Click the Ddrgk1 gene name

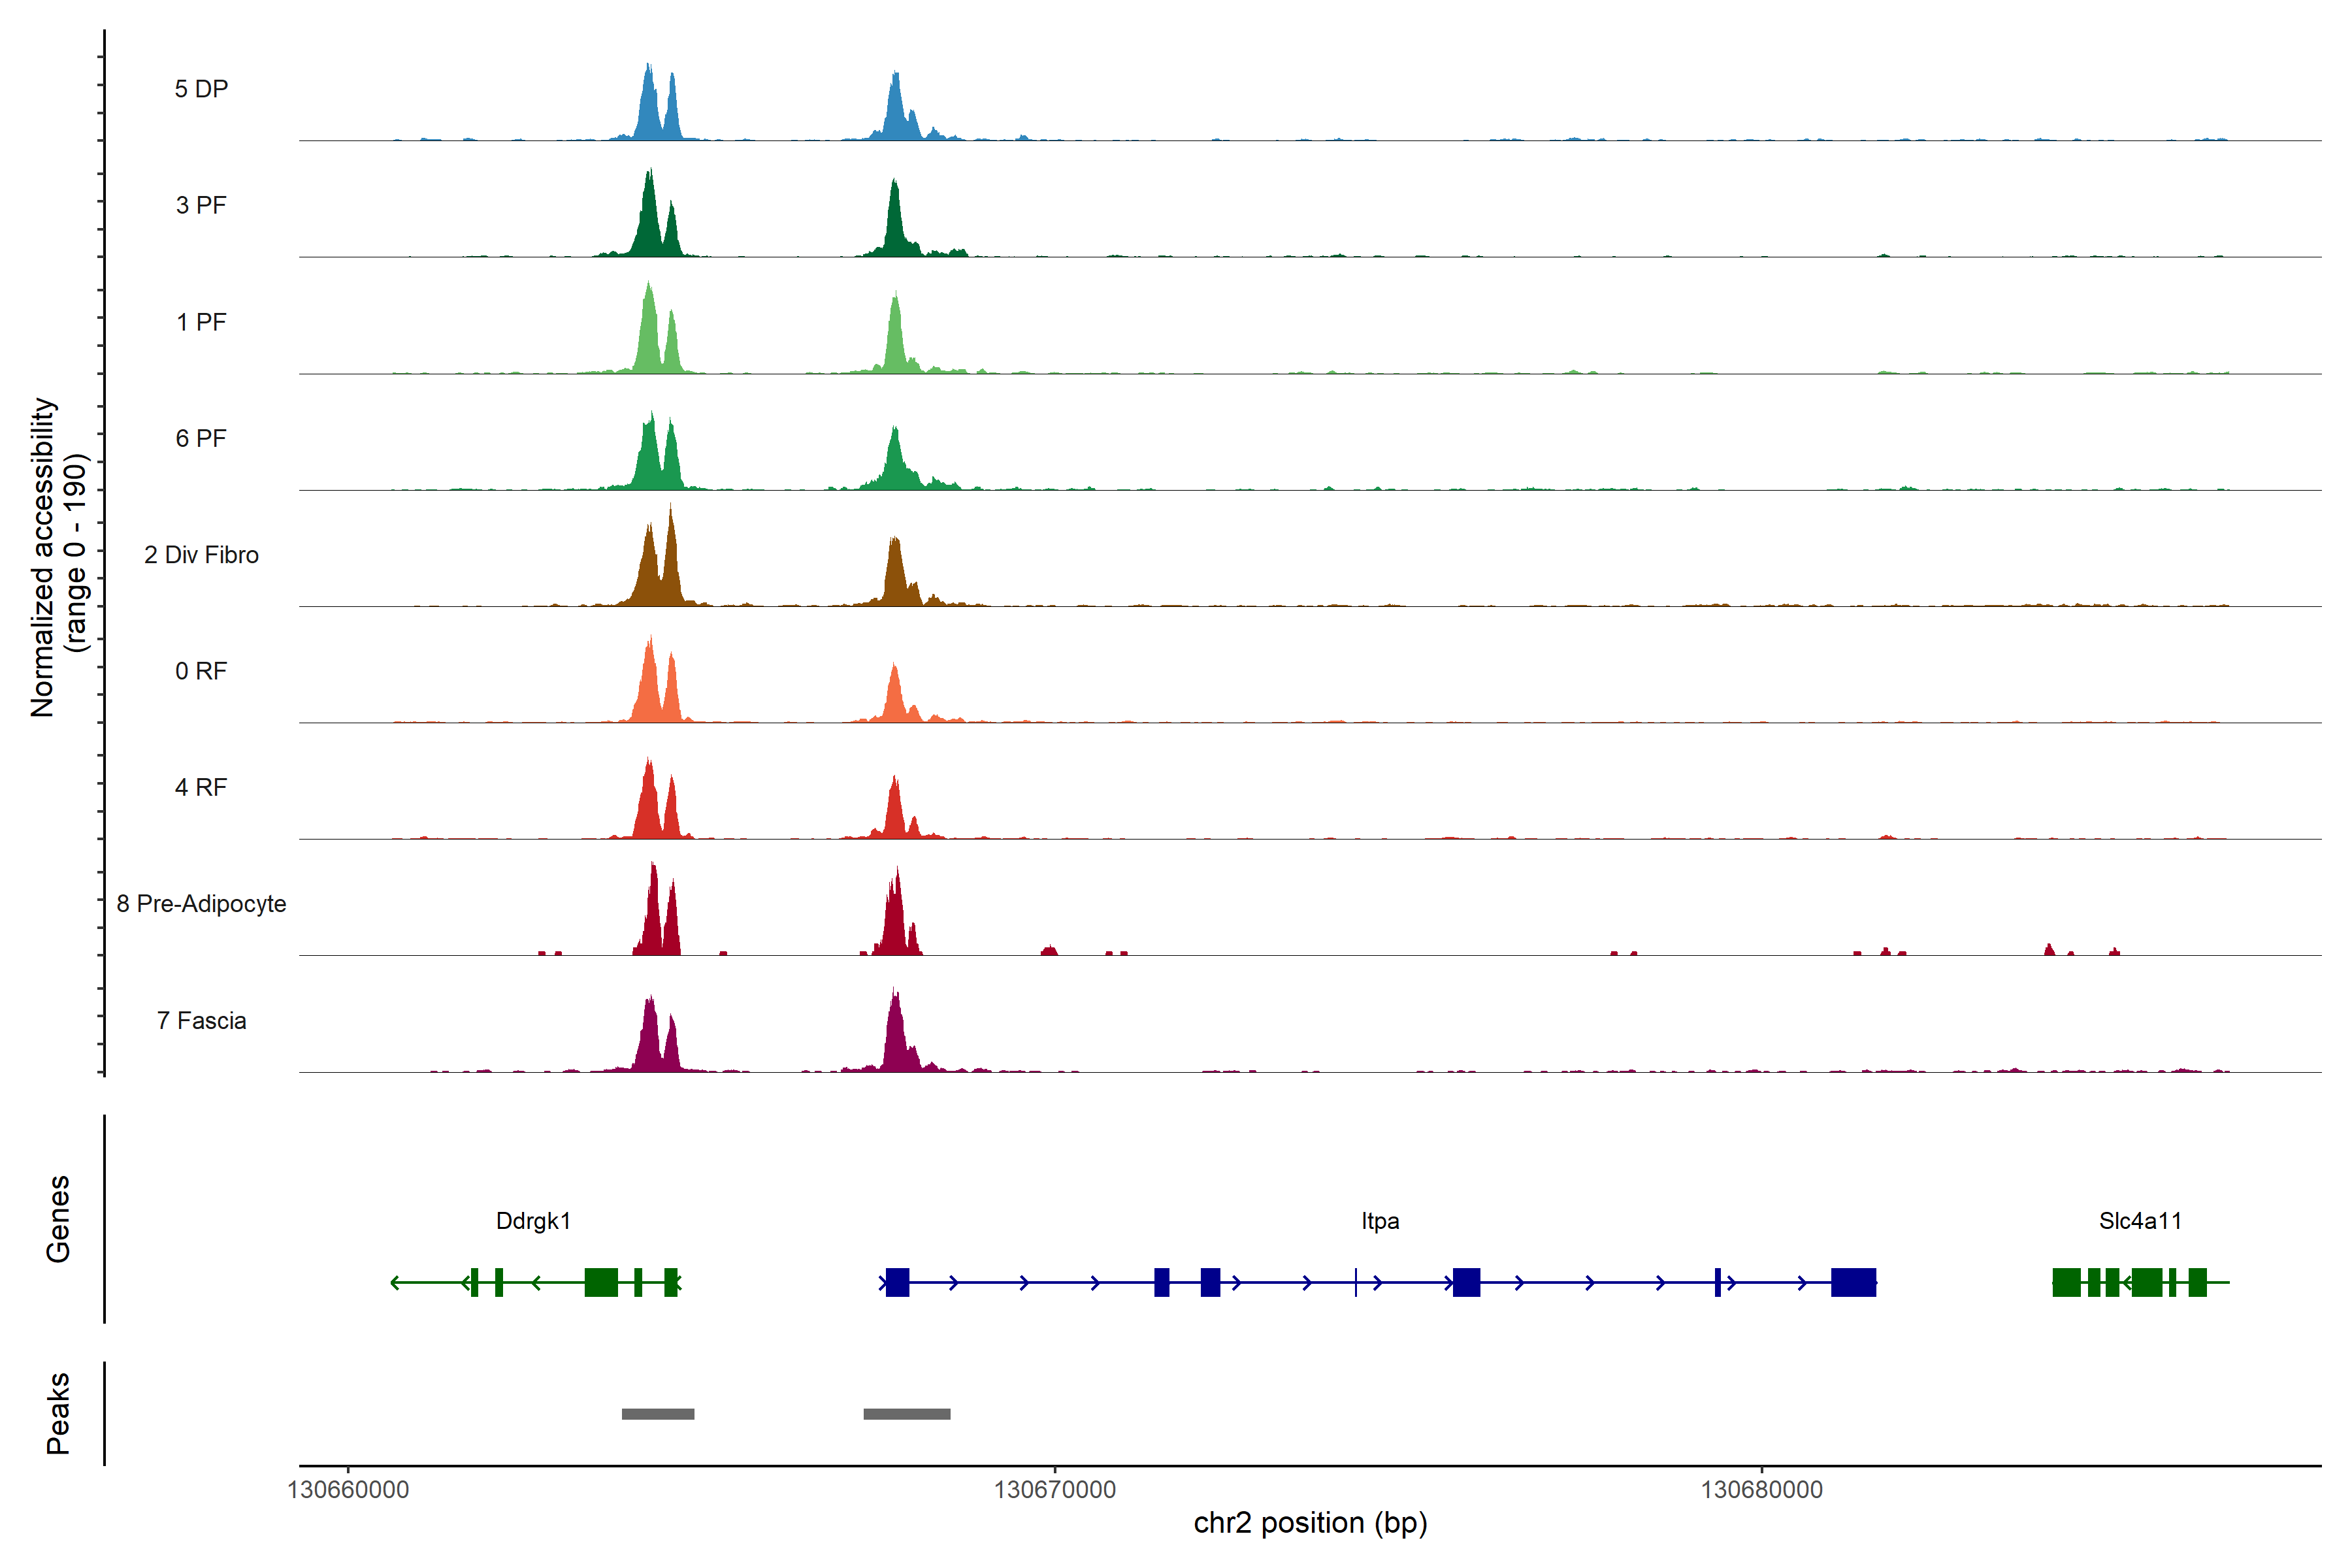[533, 1221]
